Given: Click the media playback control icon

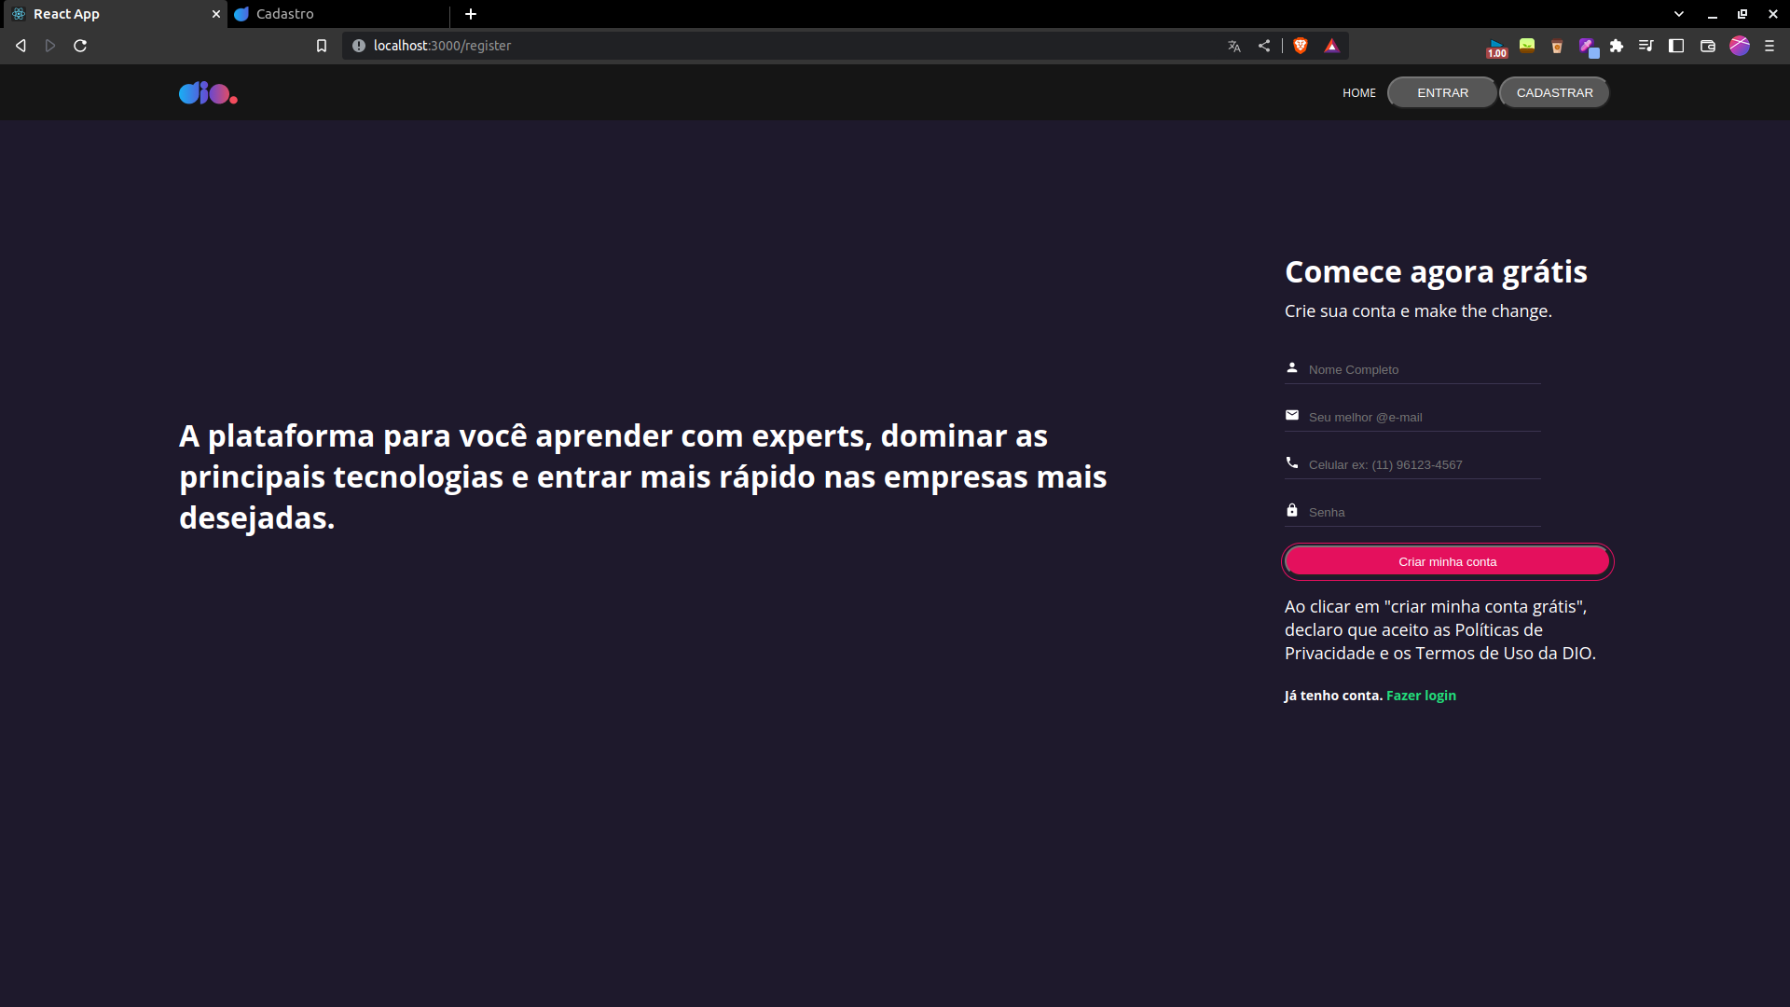Looking at the screenshot, I should coord(1646,45).
